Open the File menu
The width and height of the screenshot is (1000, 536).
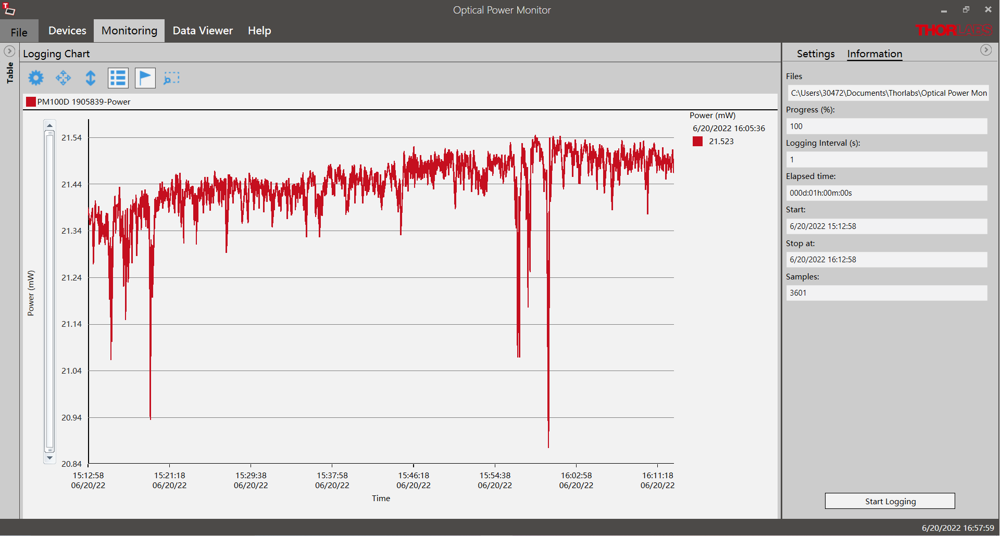point(19,32)
